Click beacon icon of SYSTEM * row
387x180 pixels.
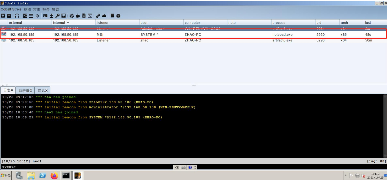point(4,34)
